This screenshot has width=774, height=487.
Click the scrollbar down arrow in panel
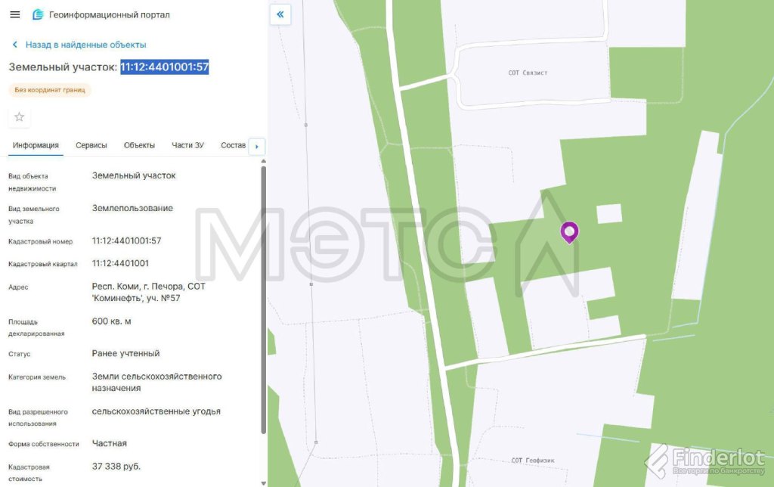263,482
